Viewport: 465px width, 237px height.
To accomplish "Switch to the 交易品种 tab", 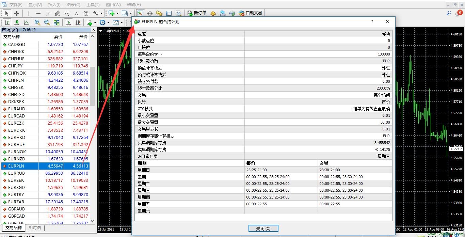I will [14, 228].
